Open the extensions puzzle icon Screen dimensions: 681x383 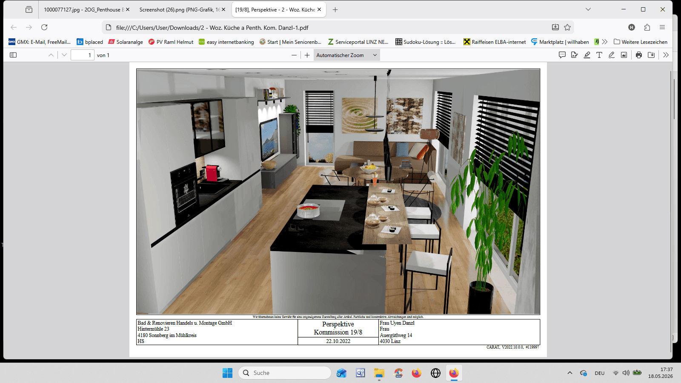[647, 27]
